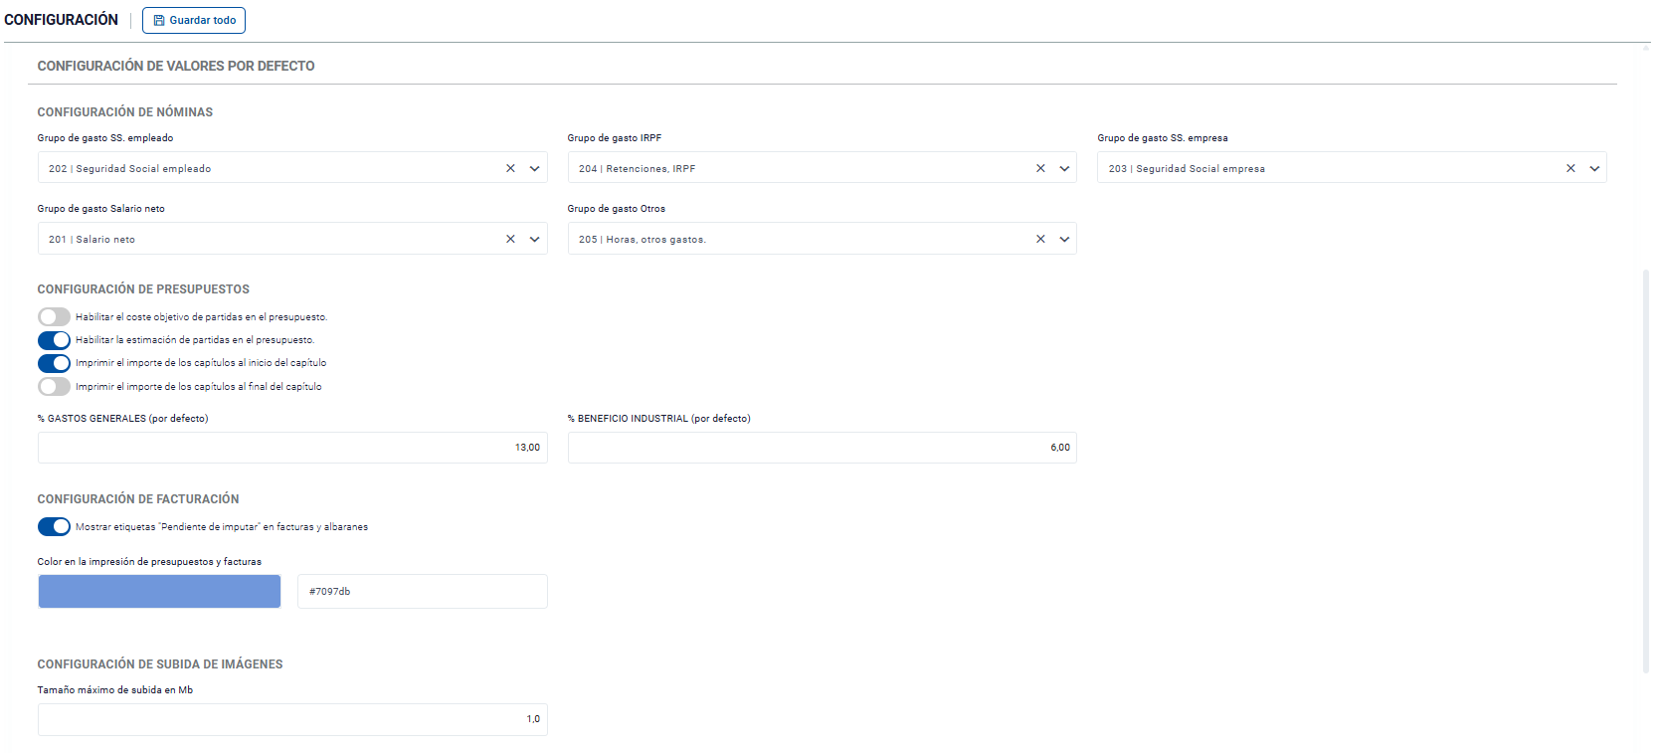Click the Guardar todo save button
The height and width of the screenshot is (753, 1658).
(x=194, y=20)
